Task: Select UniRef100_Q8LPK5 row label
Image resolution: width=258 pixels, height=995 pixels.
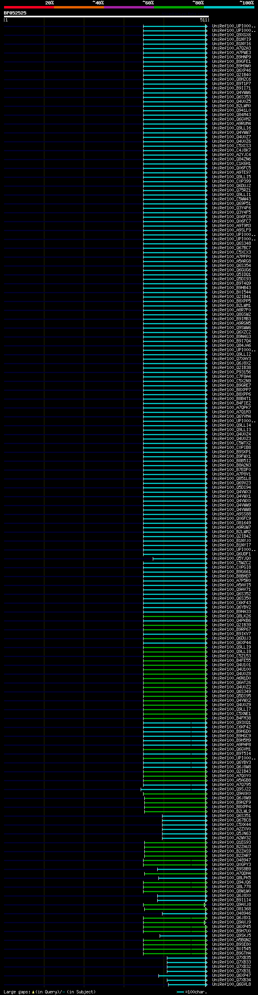Action: point(231,878)
